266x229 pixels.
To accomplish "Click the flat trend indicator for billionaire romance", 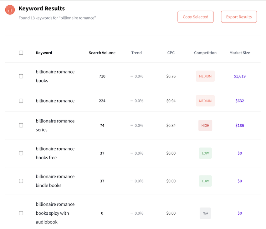I will click(136, 101).
